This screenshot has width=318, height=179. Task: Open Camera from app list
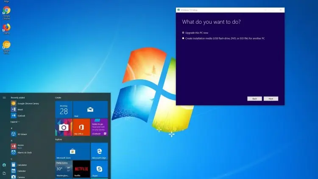click(x=18, y=177)
